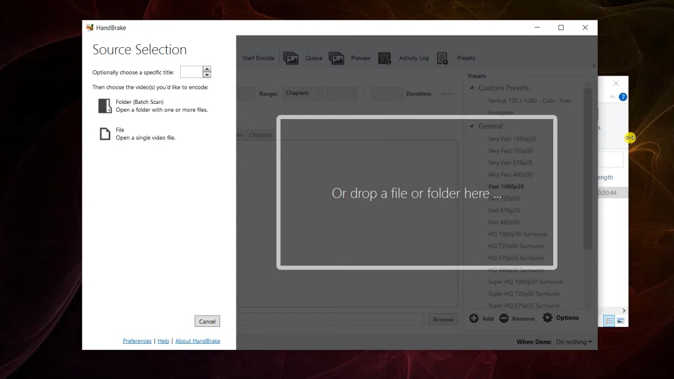The width and height of the screenshot is (674, 379).
Task: Increase the specific title number
Action: click(x=207, y=69)
